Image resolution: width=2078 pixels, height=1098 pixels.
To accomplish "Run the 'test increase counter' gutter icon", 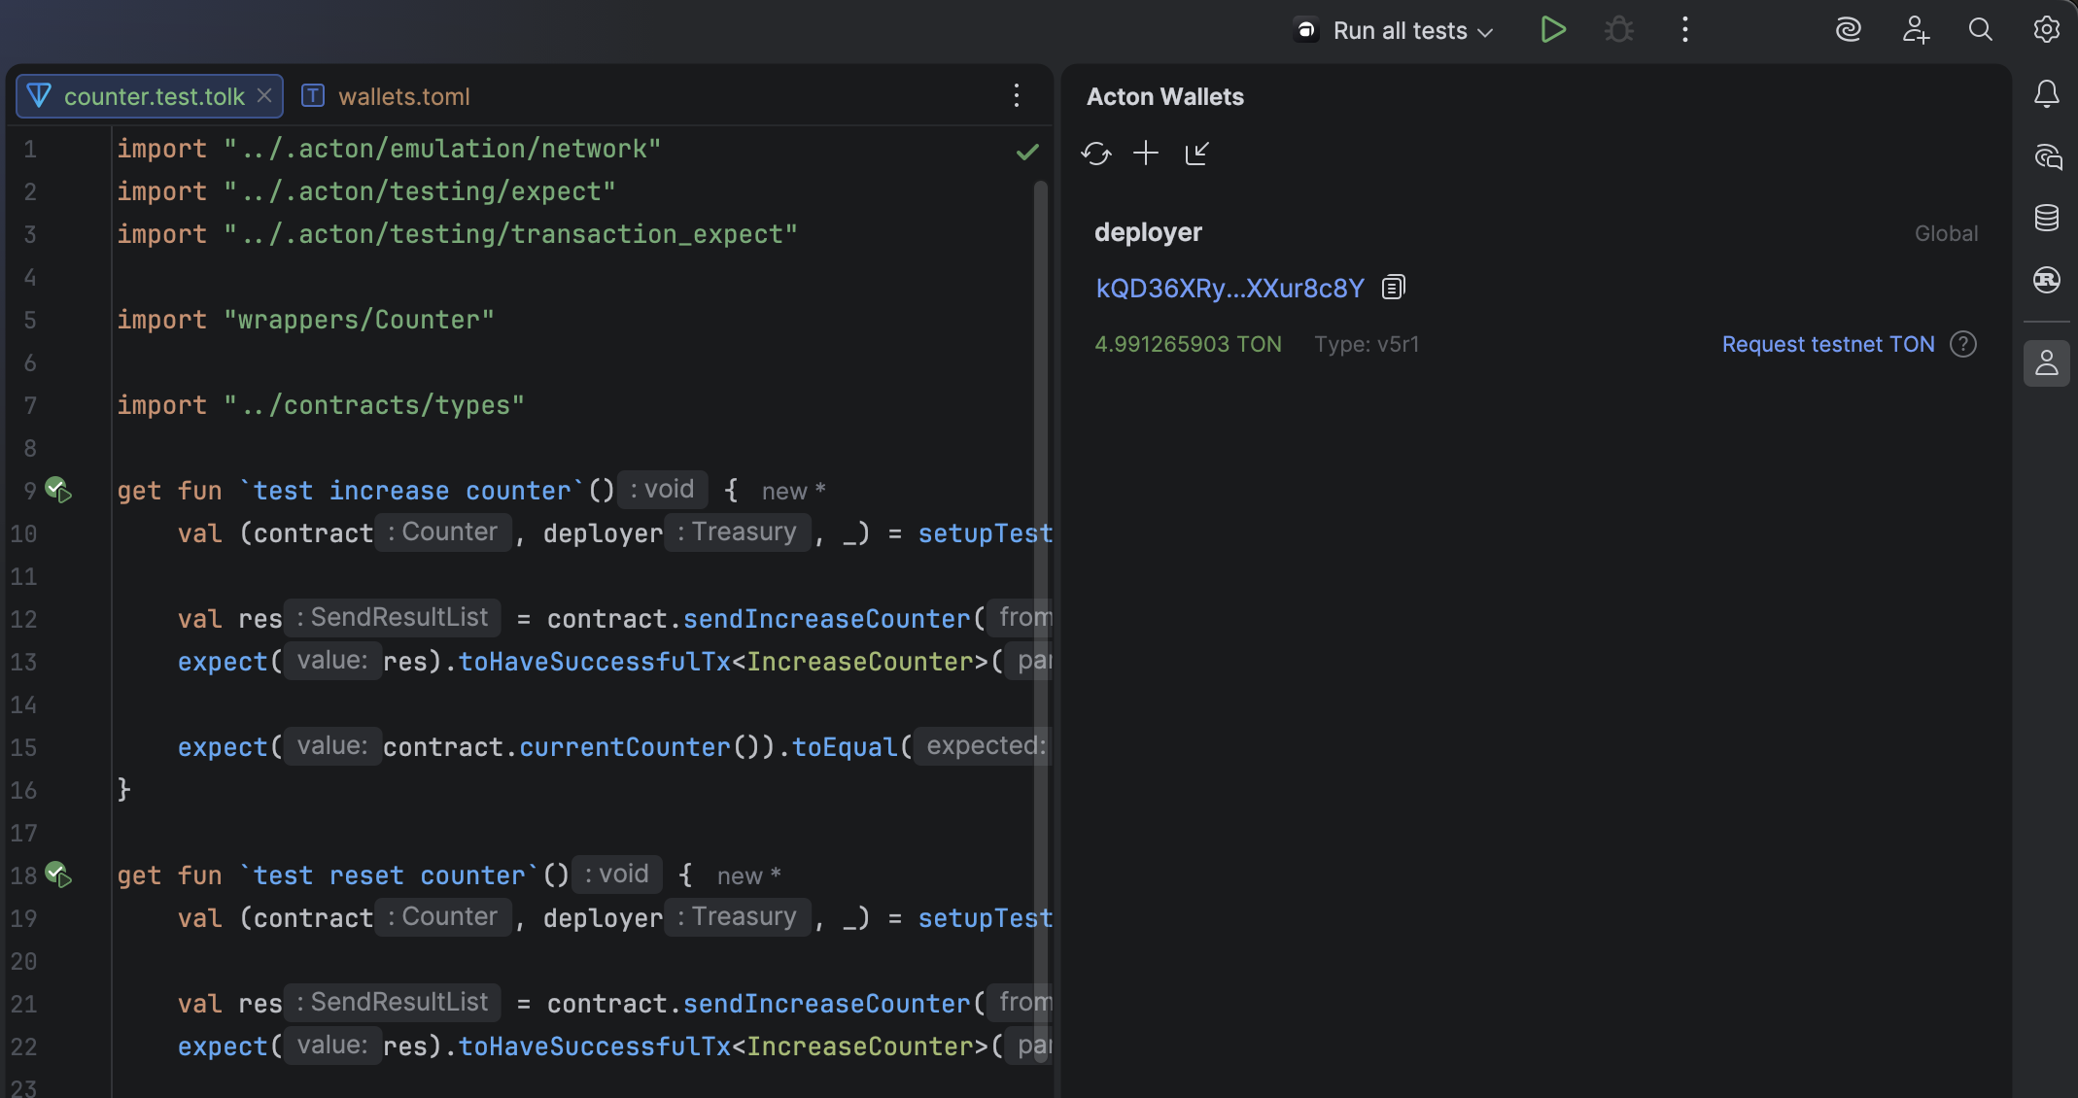I will click(x=59, y=491).
